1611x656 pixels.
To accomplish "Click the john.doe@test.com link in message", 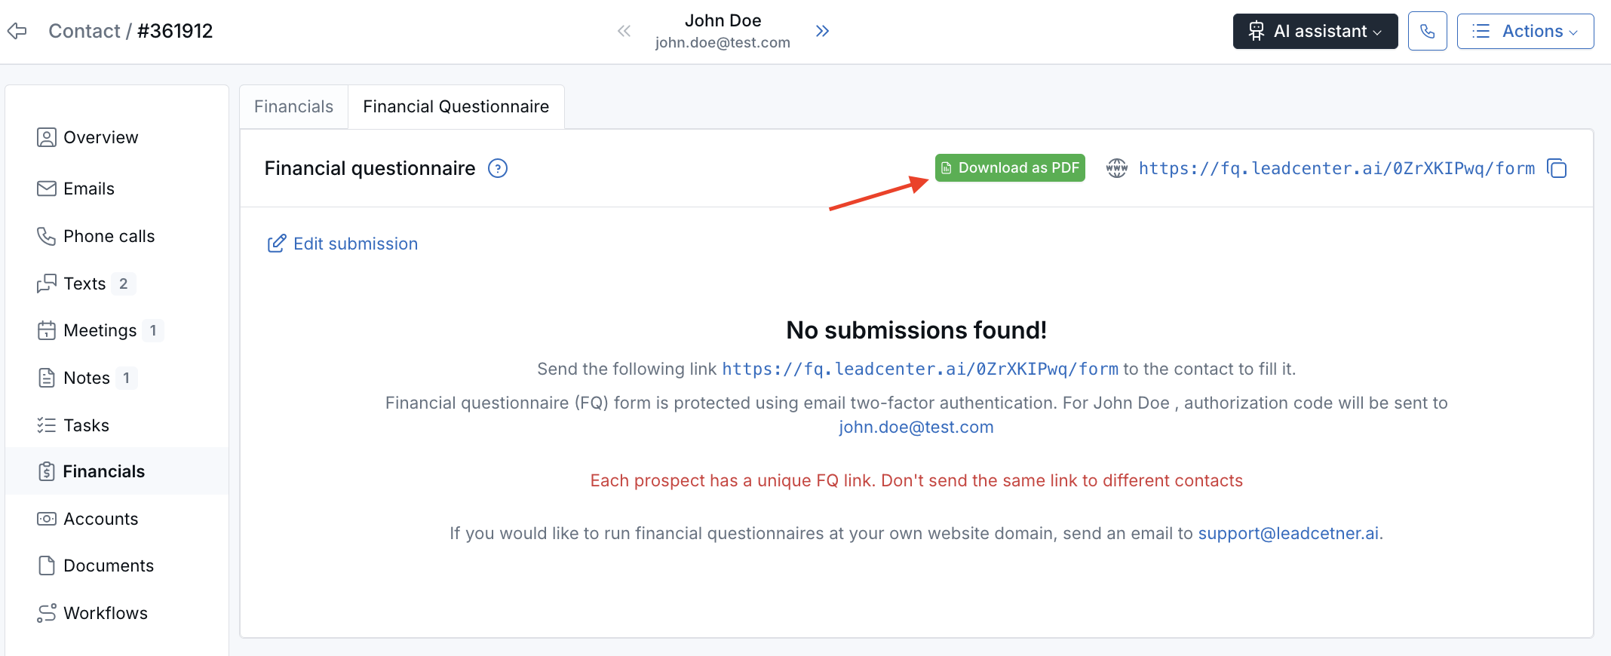I will 916,427.
